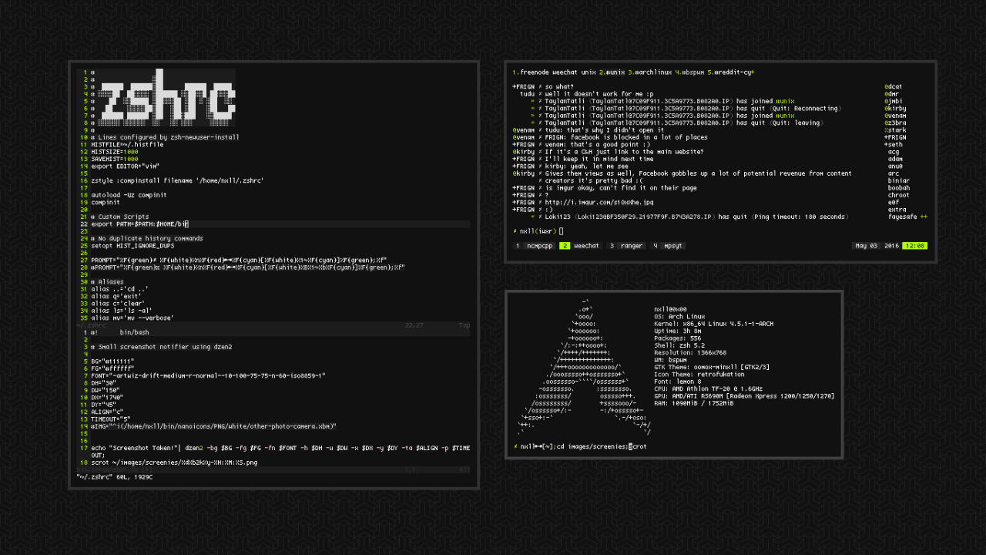Open the 4.#bspwm buffer tab
The image size is (986, 555).
point(689,72)
